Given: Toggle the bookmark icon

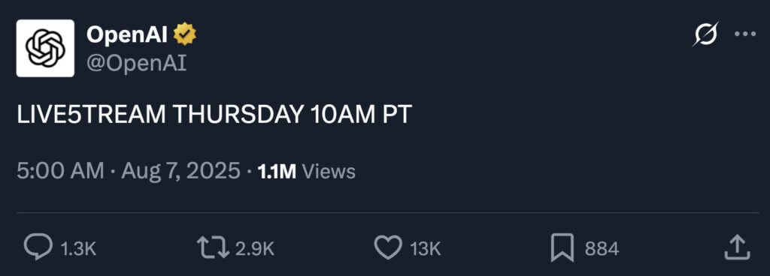Looking at the screenshot, I should [562, 248].
